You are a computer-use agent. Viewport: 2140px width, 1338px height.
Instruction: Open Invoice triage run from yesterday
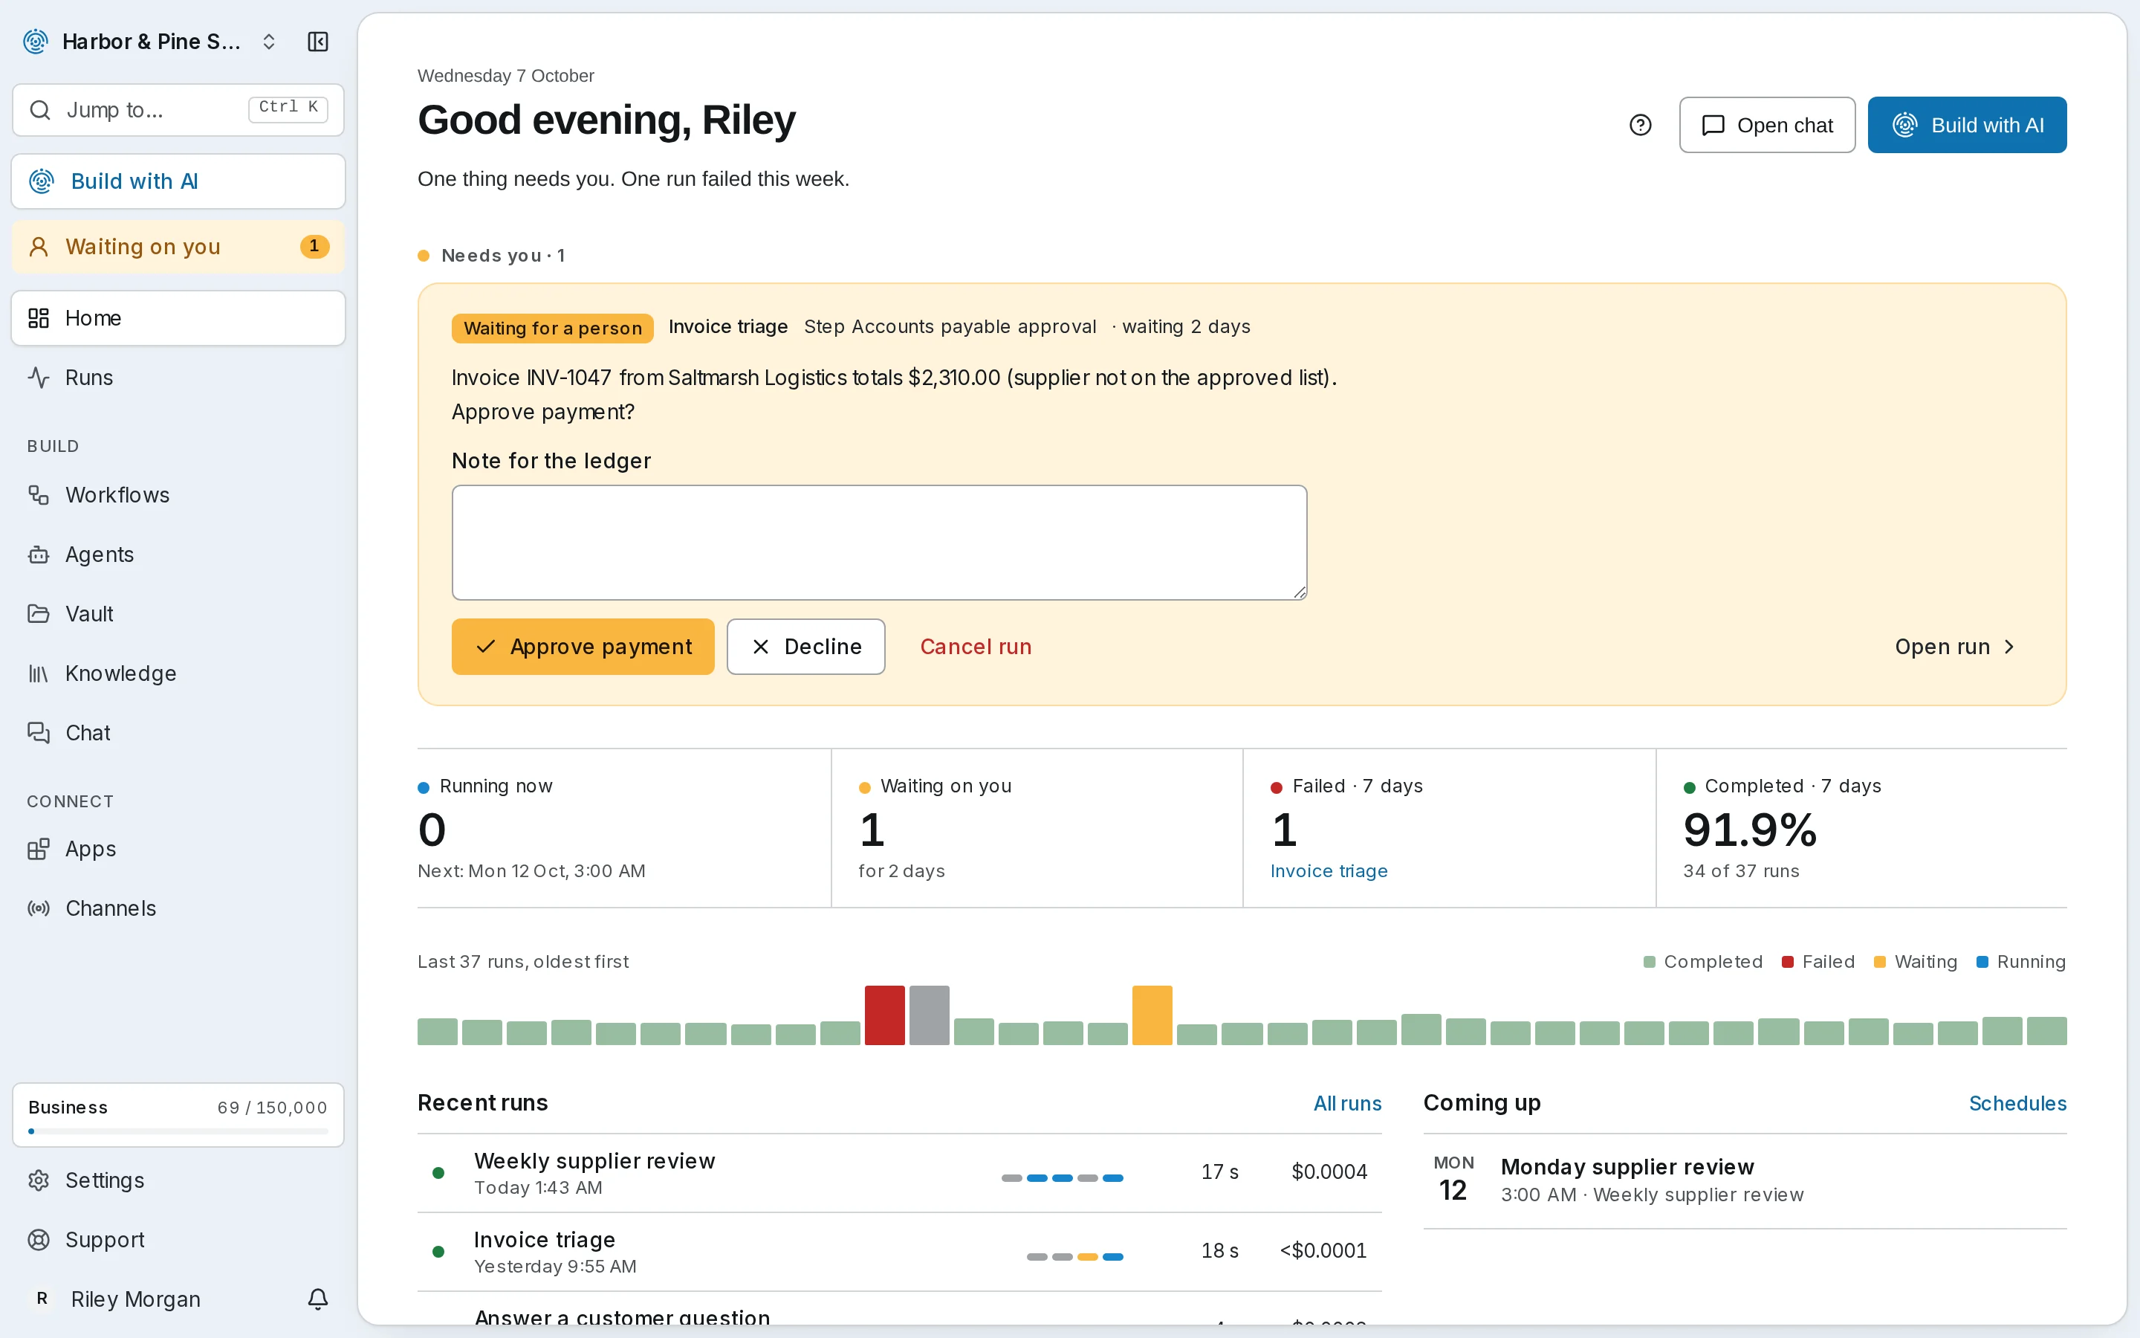(x=899, y=1253)
